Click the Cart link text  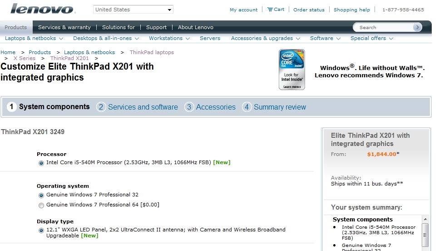point(279,10)
